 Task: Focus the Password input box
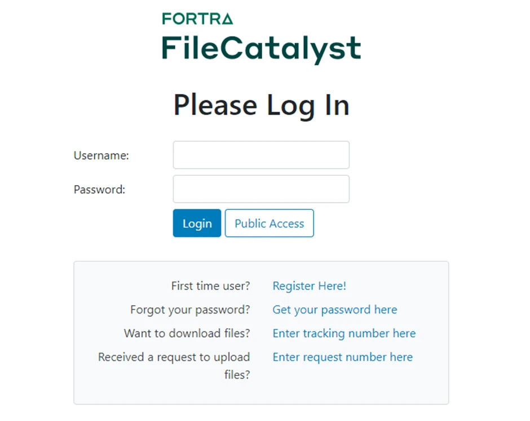point(260,189)
